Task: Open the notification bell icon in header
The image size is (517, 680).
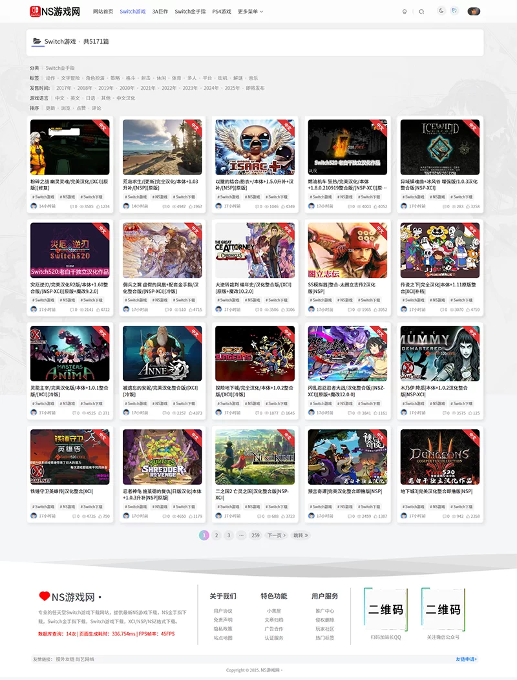Action: 405,12
